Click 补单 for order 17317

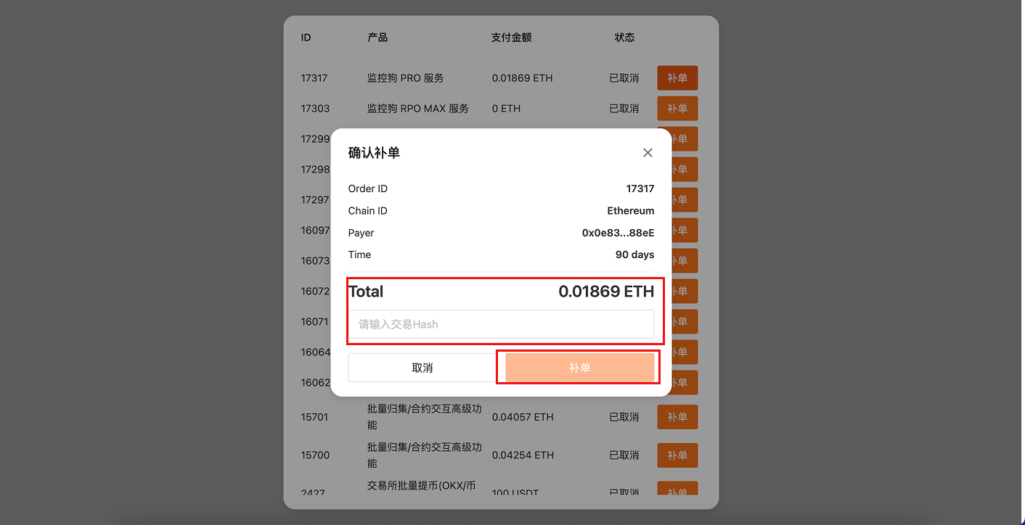[x=677, y=78]
